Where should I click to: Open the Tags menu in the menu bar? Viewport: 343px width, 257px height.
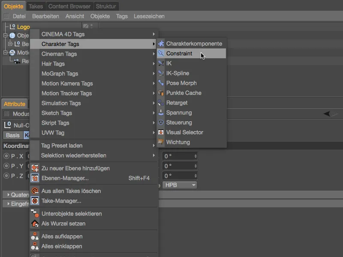pos(122,16)
